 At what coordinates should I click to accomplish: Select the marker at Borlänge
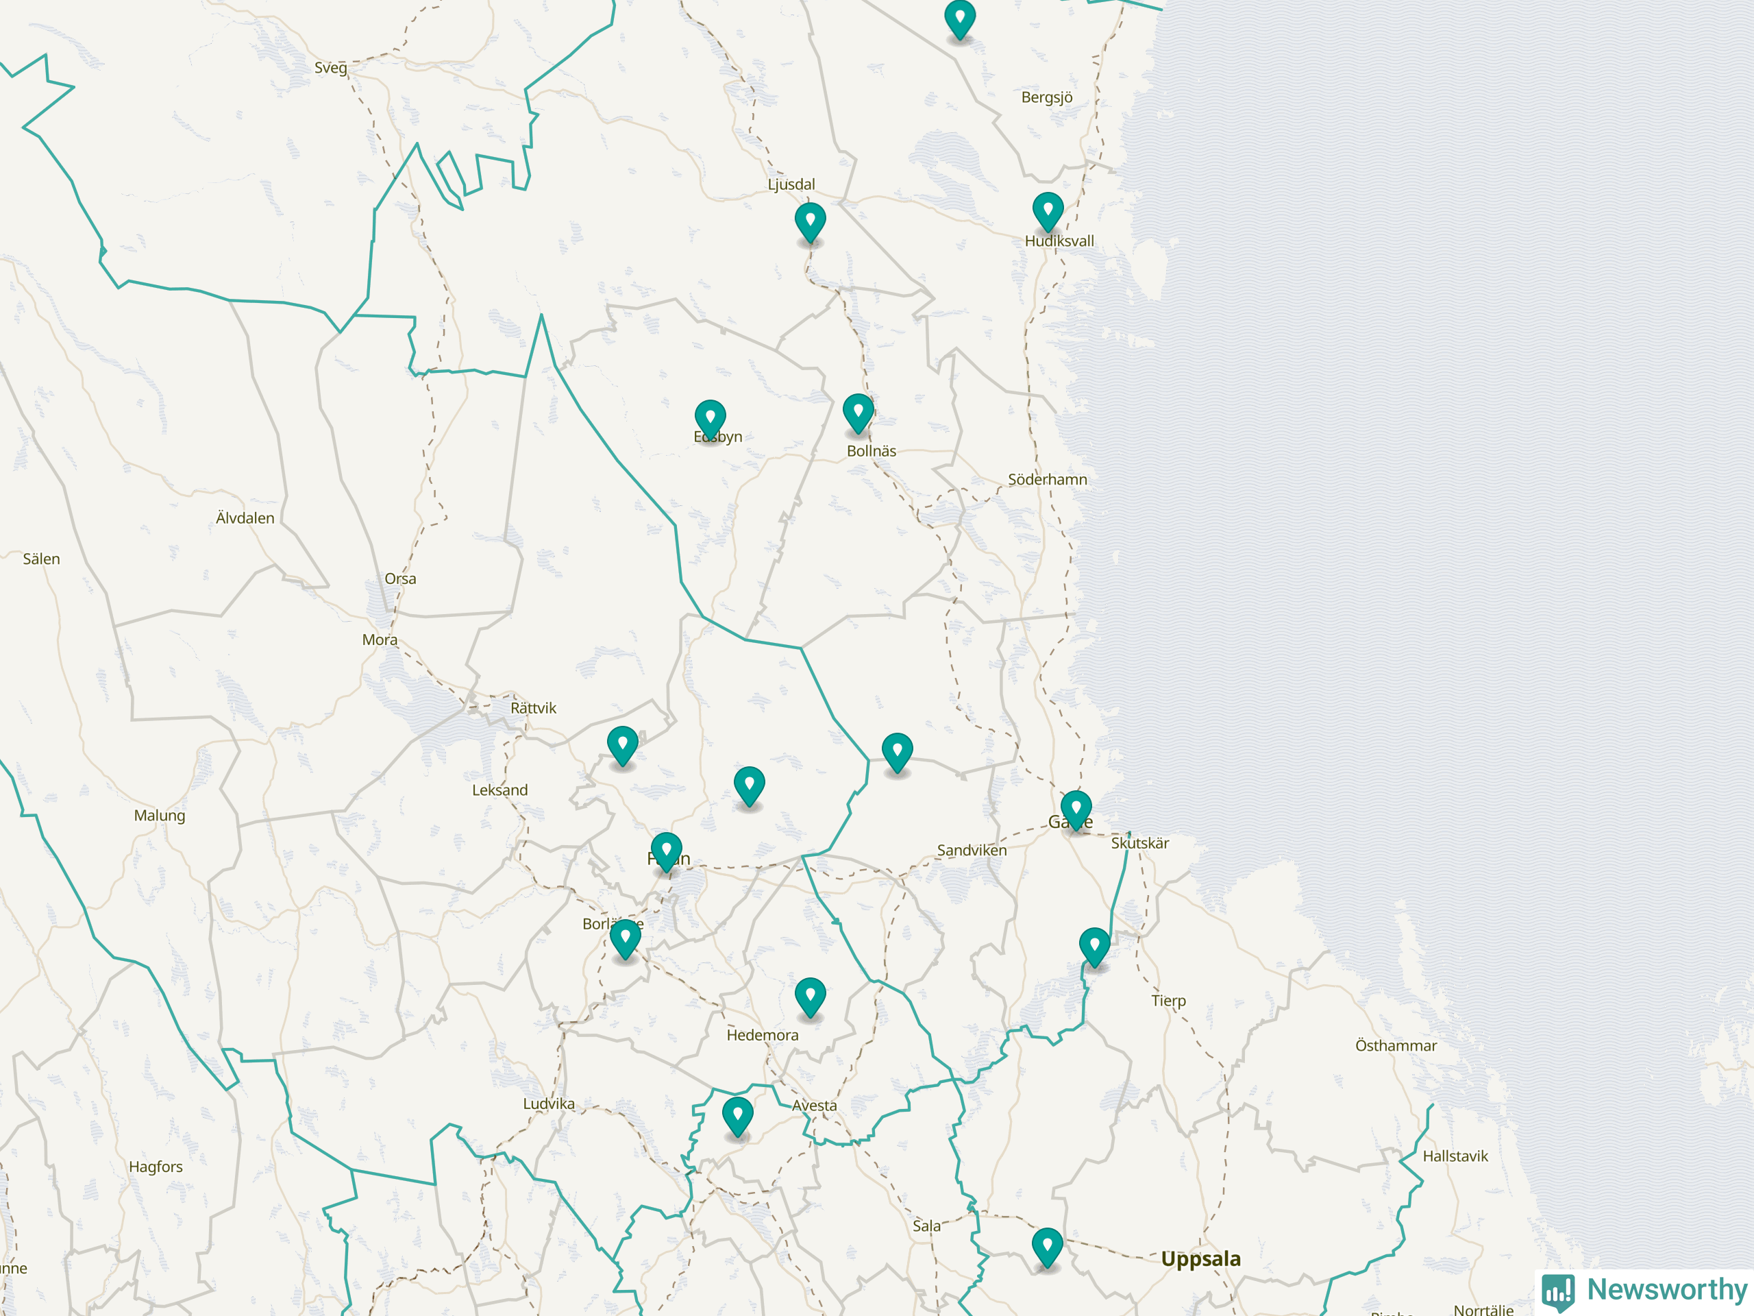[x=625, y=938]
